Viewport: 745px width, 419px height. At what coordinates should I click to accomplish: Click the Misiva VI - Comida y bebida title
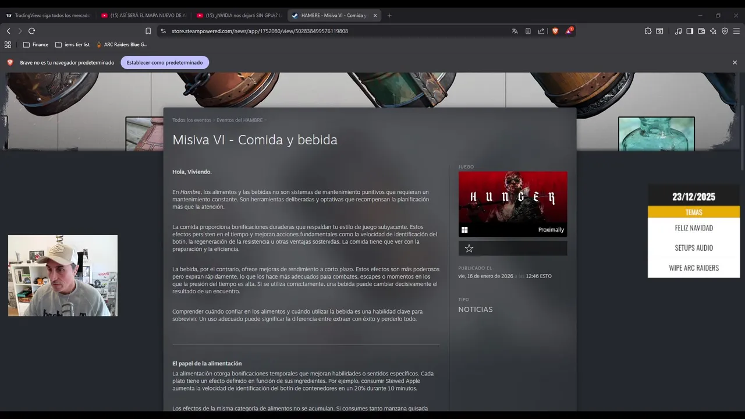tap(255, 140)
